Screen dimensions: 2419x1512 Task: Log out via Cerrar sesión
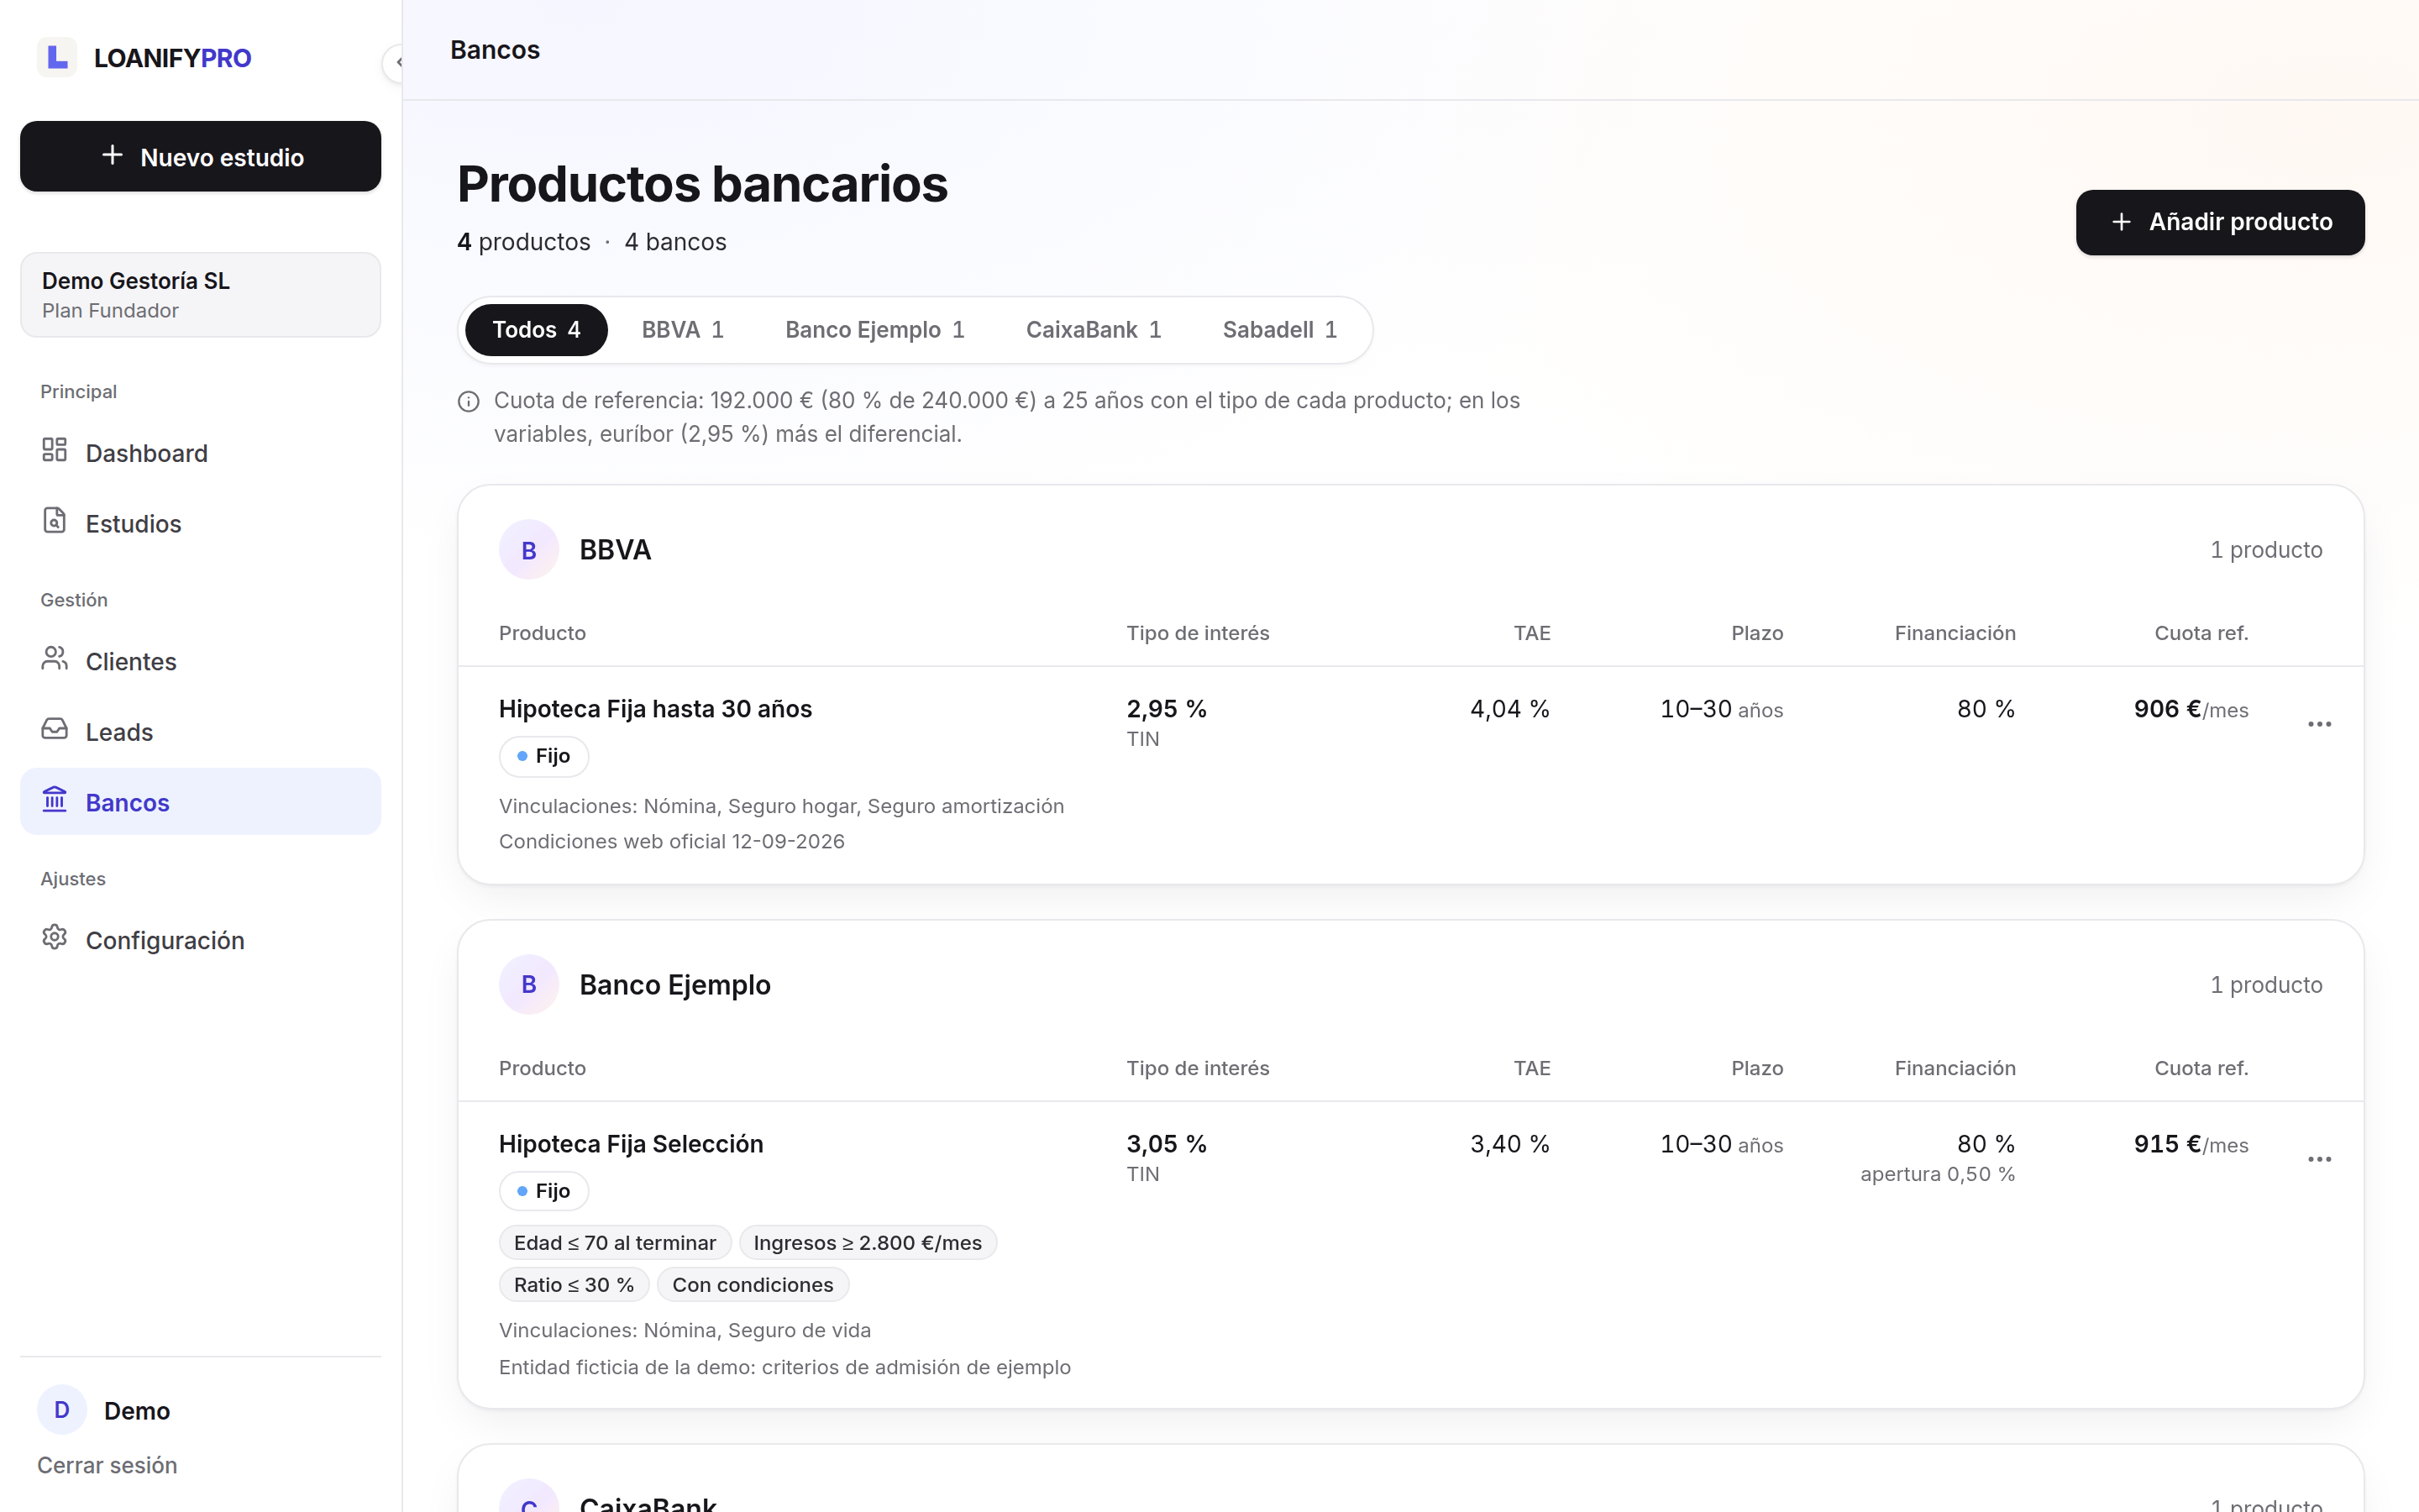click(x=107, y=1465)
